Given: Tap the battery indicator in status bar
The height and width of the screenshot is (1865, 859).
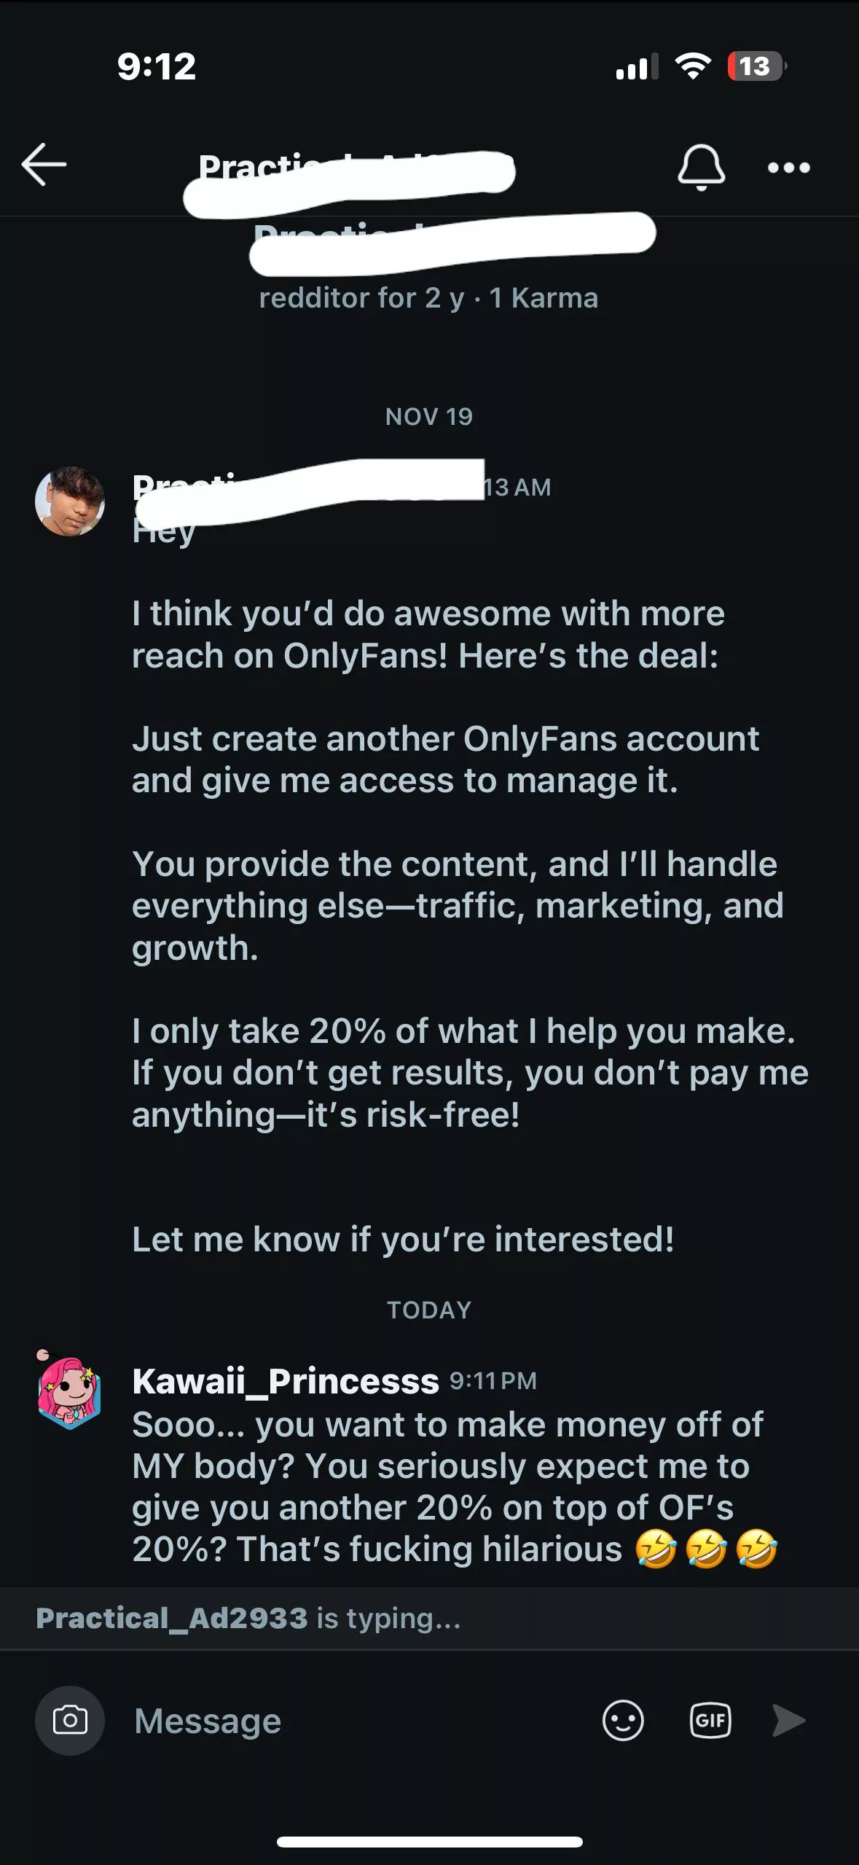Looking at the screenshot, I should coord(756,66).
